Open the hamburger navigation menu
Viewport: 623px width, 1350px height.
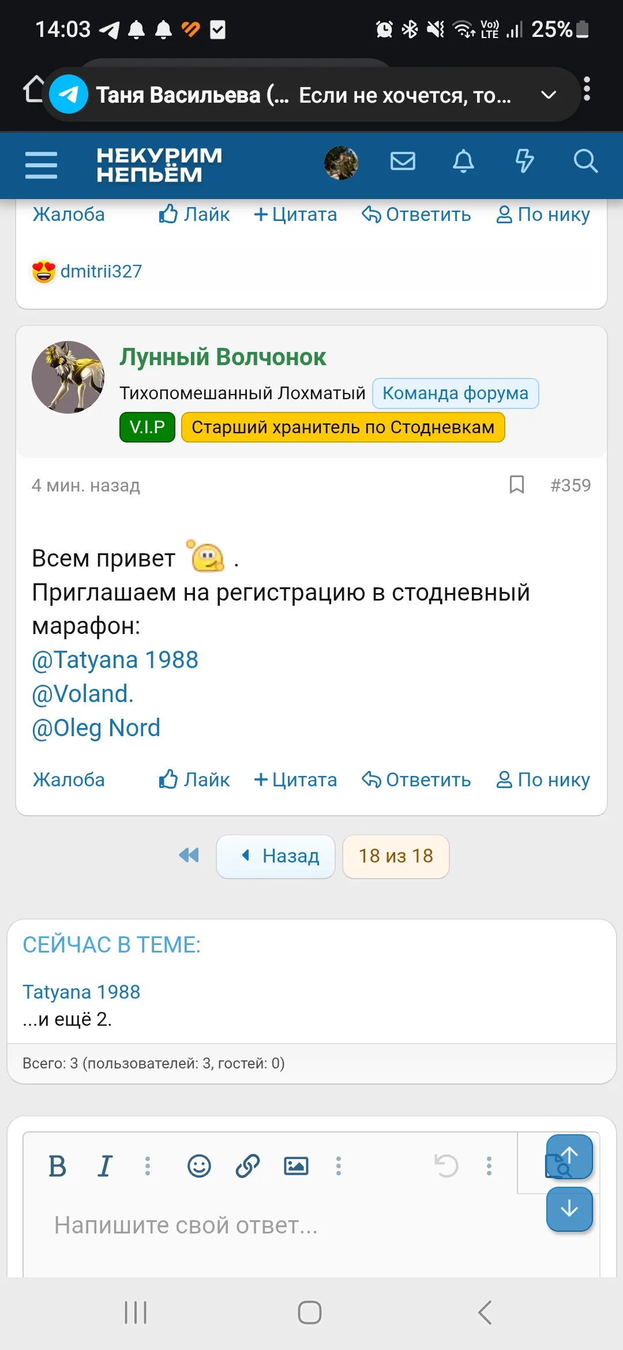click(x=41, y=165)
